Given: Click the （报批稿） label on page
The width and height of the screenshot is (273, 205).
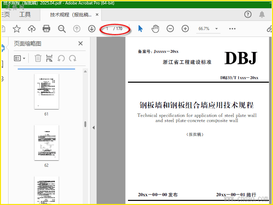Looking at the screenshot, I should (195, 134).
